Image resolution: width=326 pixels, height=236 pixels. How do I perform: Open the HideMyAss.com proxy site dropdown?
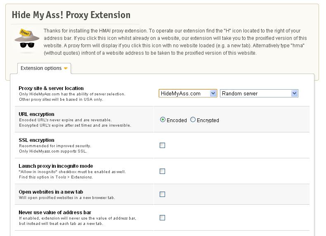coord(188,93)
